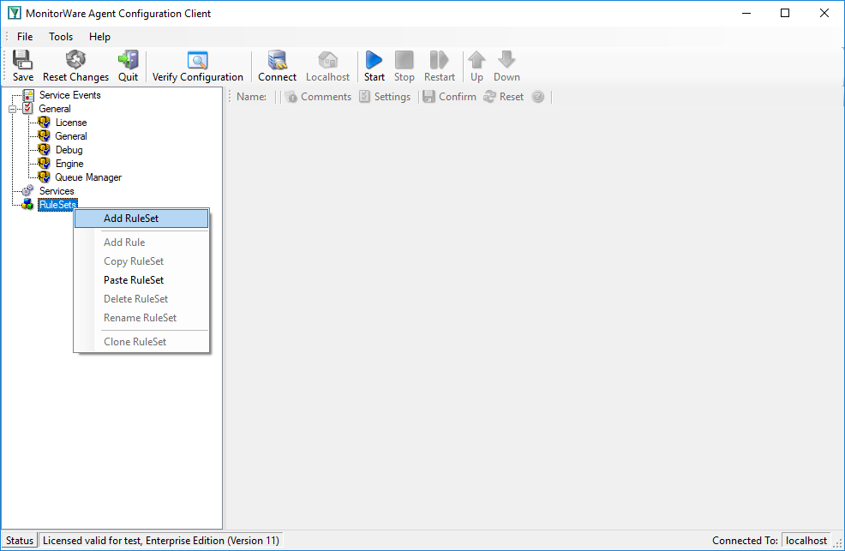Viewport: 845px width, 551px height.
Task: Click the Connect server icon
Action: (x=277, y=60)
